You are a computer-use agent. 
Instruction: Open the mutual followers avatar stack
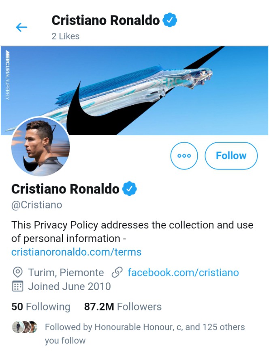point(24,327)
